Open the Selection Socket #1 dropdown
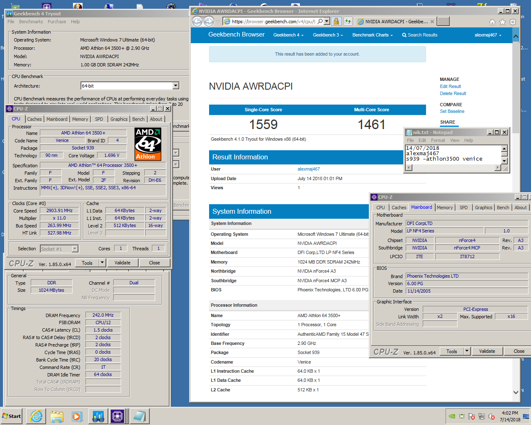 pyautogui.click(x=75, y=249)
